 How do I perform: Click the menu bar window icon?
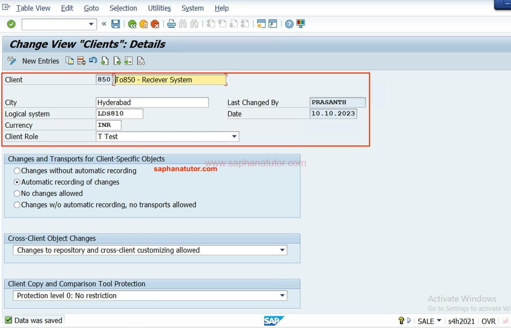6,7
